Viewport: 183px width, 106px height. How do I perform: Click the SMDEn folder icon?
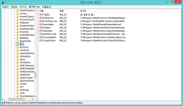coord(18,84)
